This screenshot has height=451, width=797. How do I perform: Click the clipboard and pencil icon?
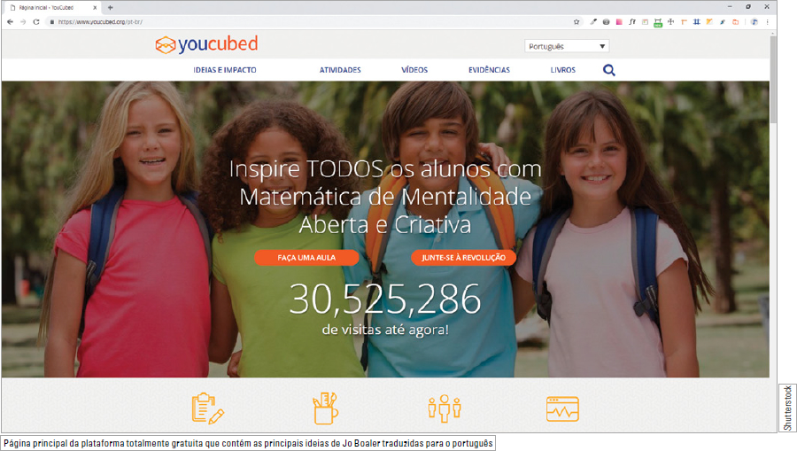[208, 408]
